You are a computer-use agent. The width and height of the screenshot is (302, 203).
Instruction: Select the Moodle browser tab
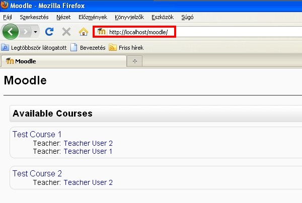coord(63,61)
